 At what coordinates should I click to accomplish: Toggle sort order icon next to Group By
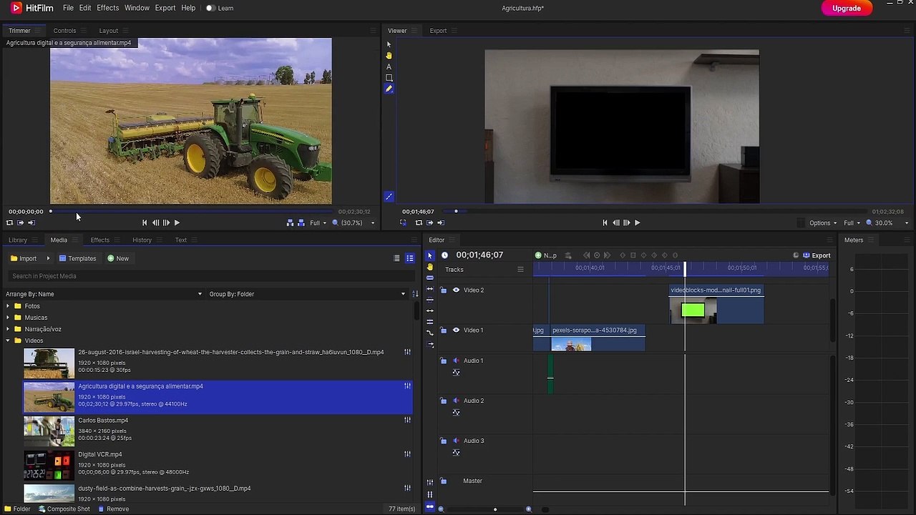415,294
